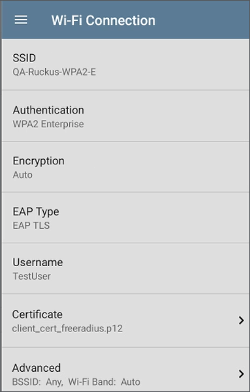Tap the BSSID Any, Wi-Fi Band Auto summary

pyautogui.click(x=76, y=382)
